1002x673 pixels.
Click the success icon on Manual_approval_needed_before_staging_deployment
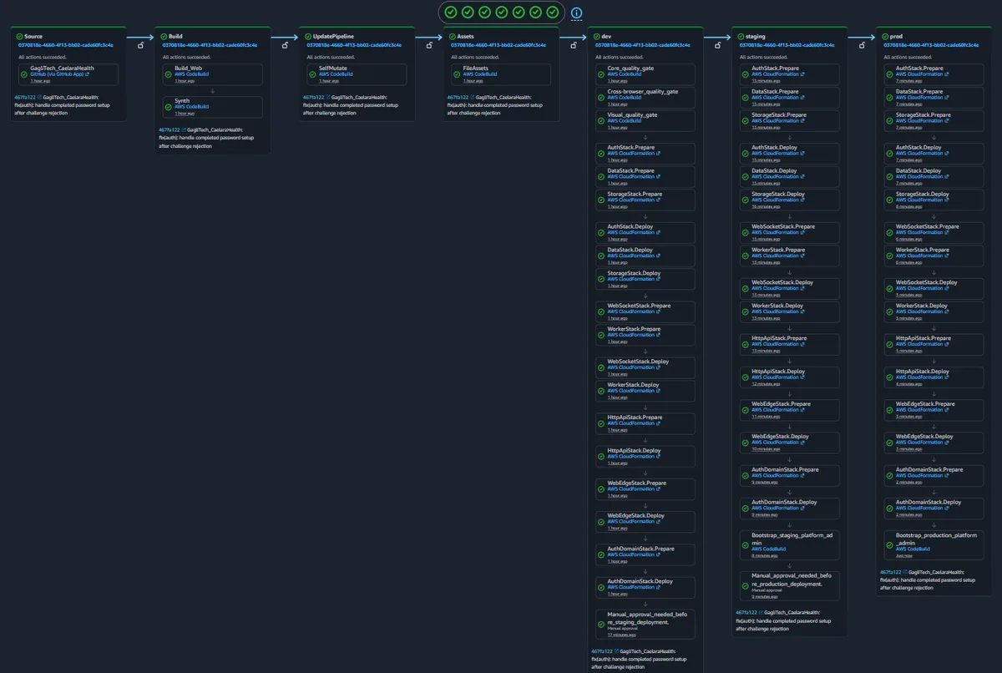600,623
